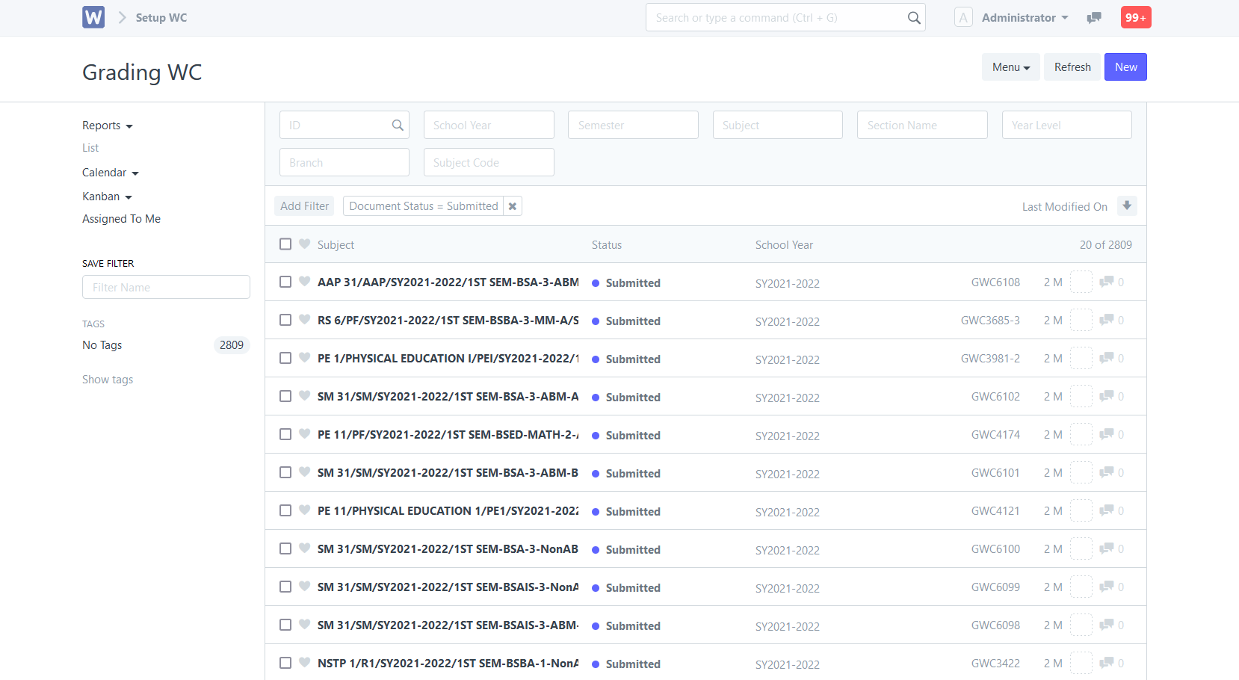The height and width of the screenshot is (680, 1239).
Task: Expand the Menu dropdown button
Action: (1011, 67)
